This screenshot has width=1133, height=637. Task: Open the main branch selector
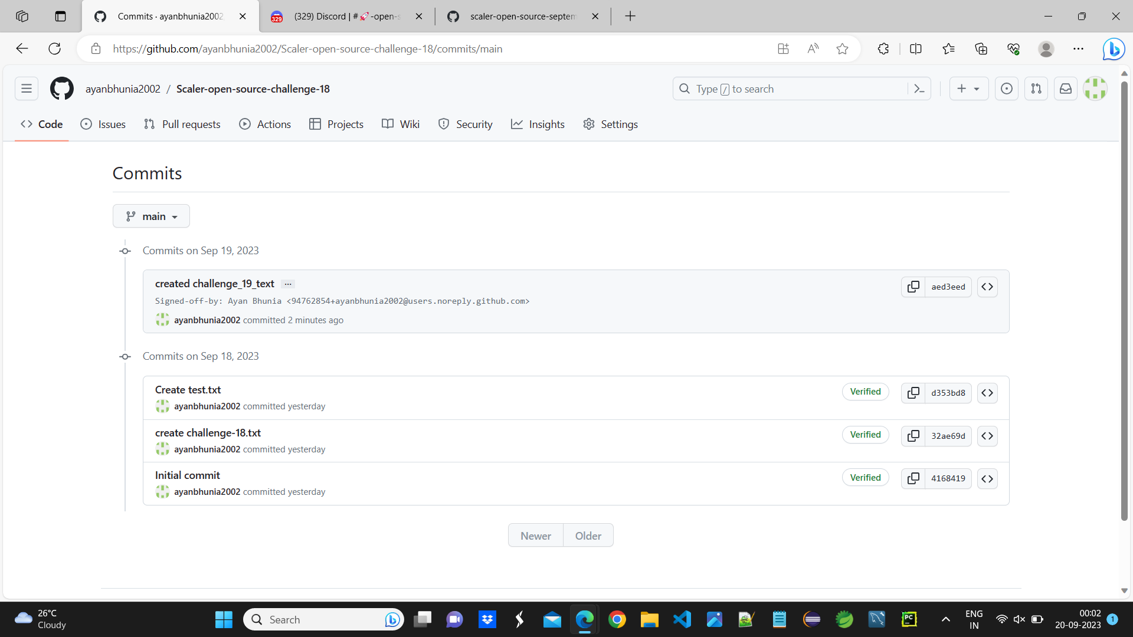[151, 216]
